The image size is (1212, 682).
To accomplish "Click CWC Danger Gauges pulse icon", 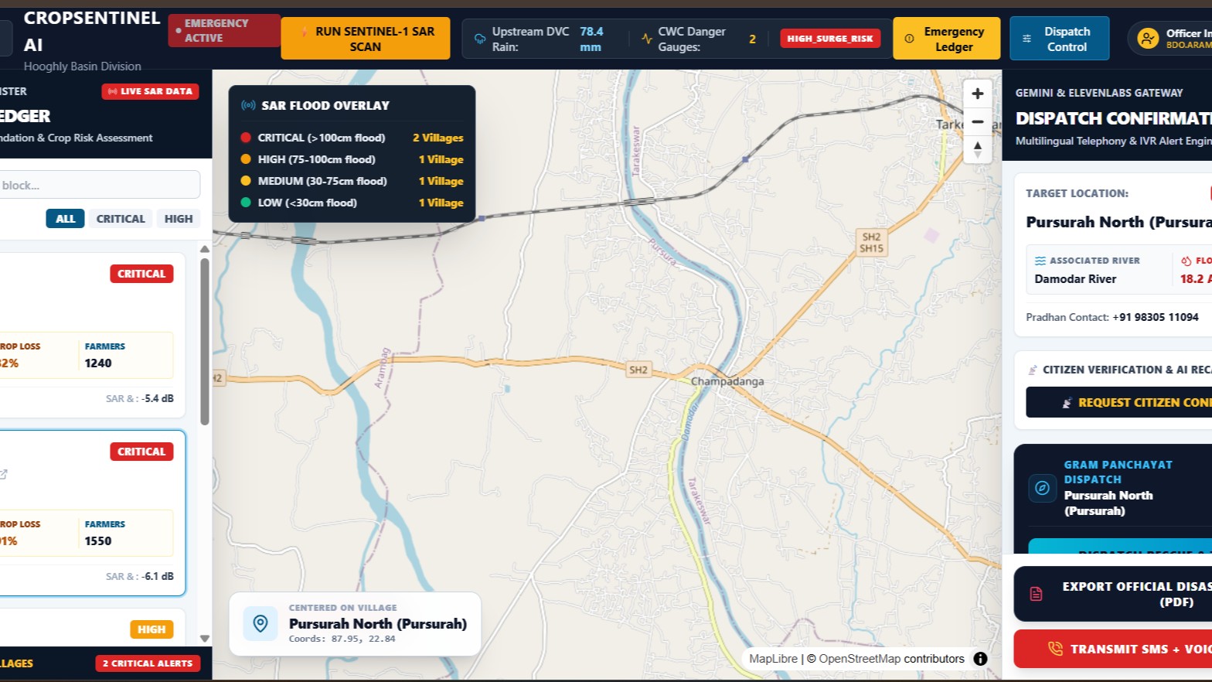I will [647, 39].
